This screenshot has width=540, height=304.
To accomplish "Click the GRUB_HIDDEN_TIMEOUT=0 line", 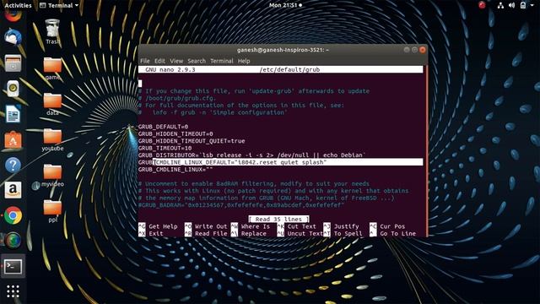I will point(175,133).
